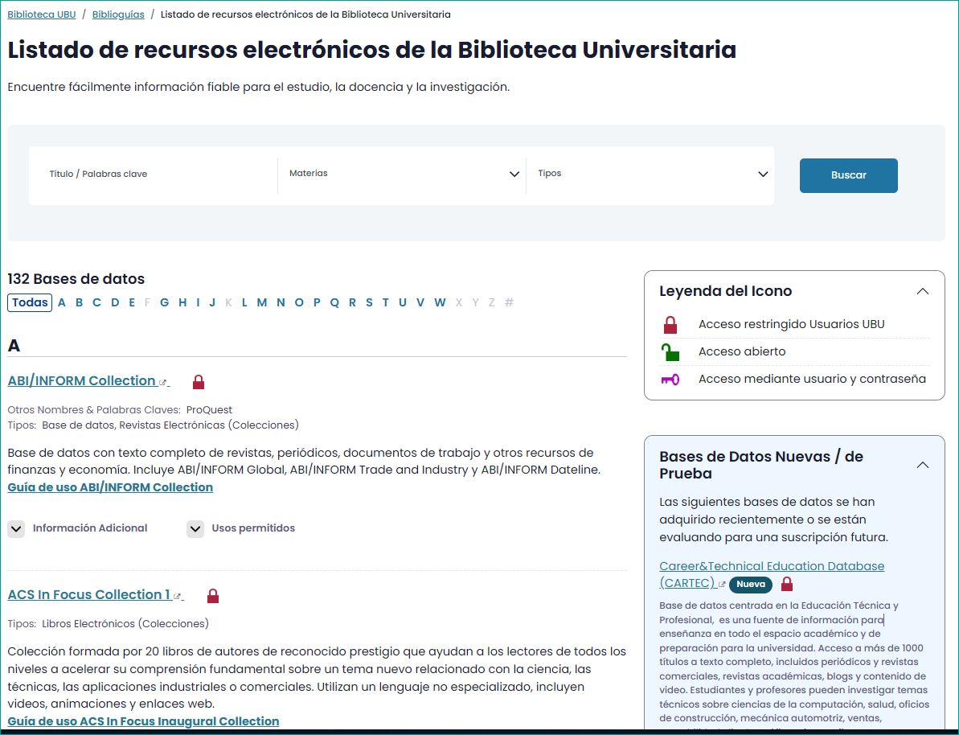
Task: Collapse the Leyenda del Icono panel
Action: click(922, 291)
